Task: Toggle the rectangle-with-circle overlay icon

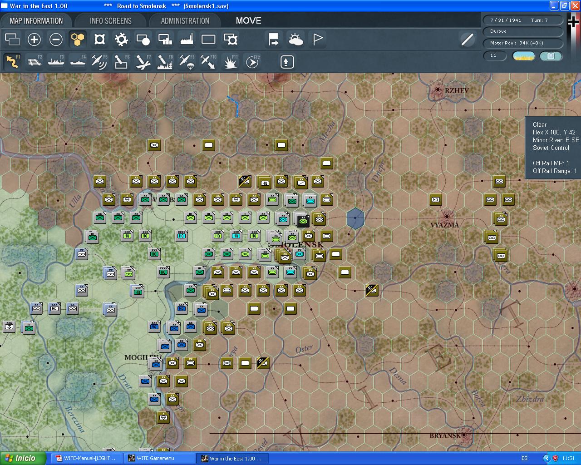Action: coord(143,40)
